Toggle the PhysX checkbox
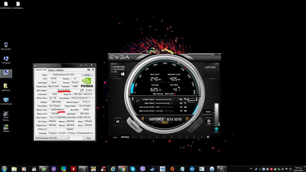The width and height of the screenshot is (306, 172). click(68, 133)
